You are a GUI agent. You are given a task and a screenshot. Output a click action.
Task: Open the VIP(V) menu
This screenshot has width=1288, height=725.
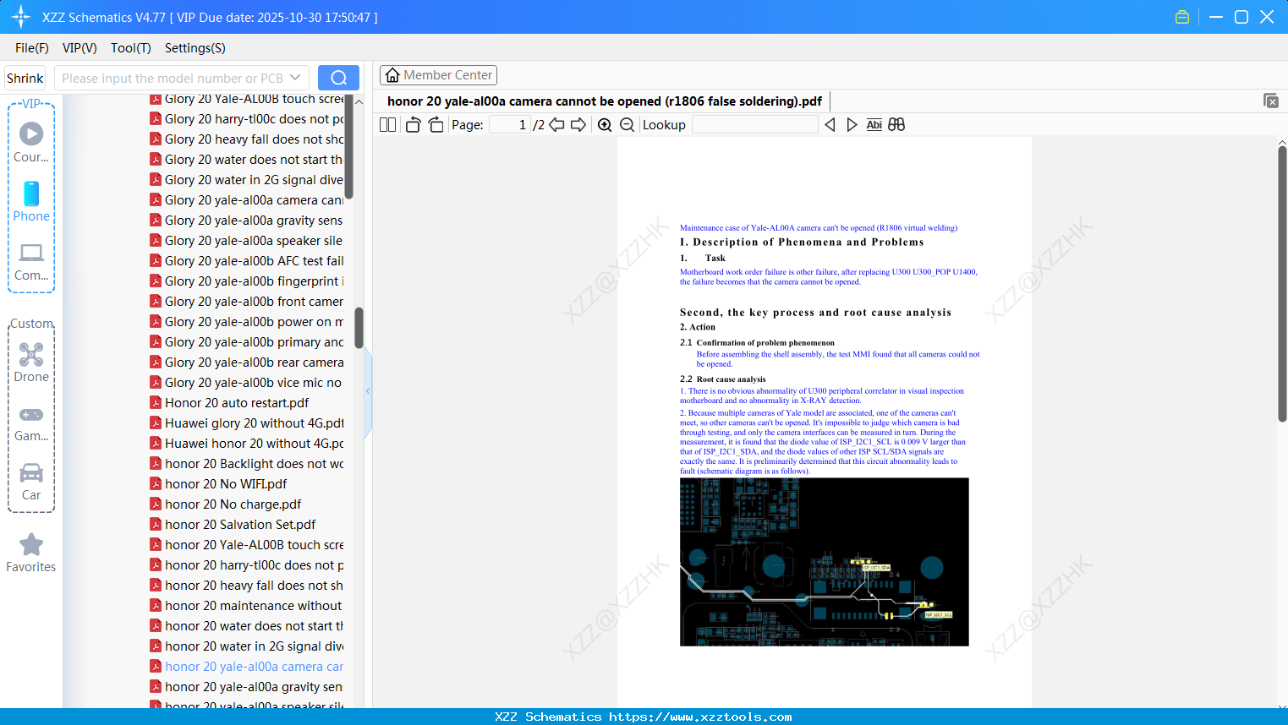pyautogui.click(x=79, y=48)
